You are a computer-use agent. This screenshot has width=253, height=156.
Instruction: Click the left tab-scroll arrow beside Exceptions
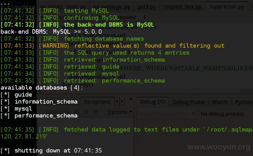[117, 101]
